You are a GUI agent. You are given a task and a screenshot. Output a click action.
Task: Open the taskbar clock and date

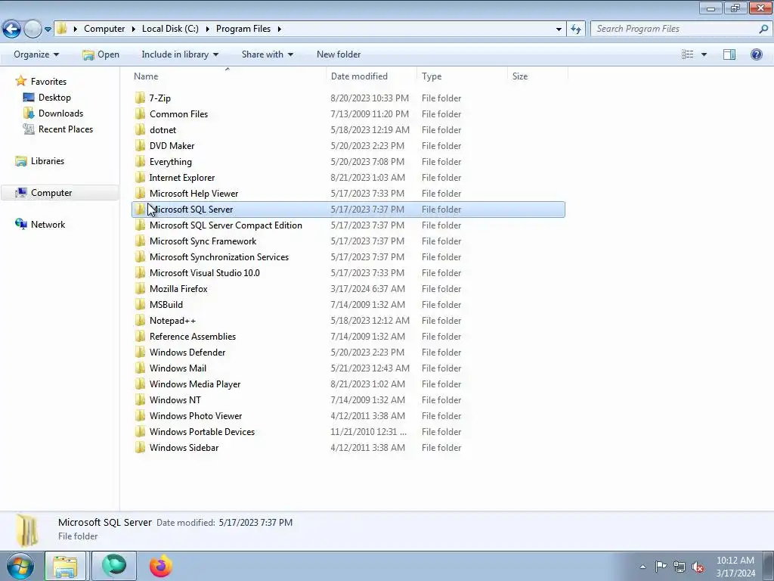[735, 567]
